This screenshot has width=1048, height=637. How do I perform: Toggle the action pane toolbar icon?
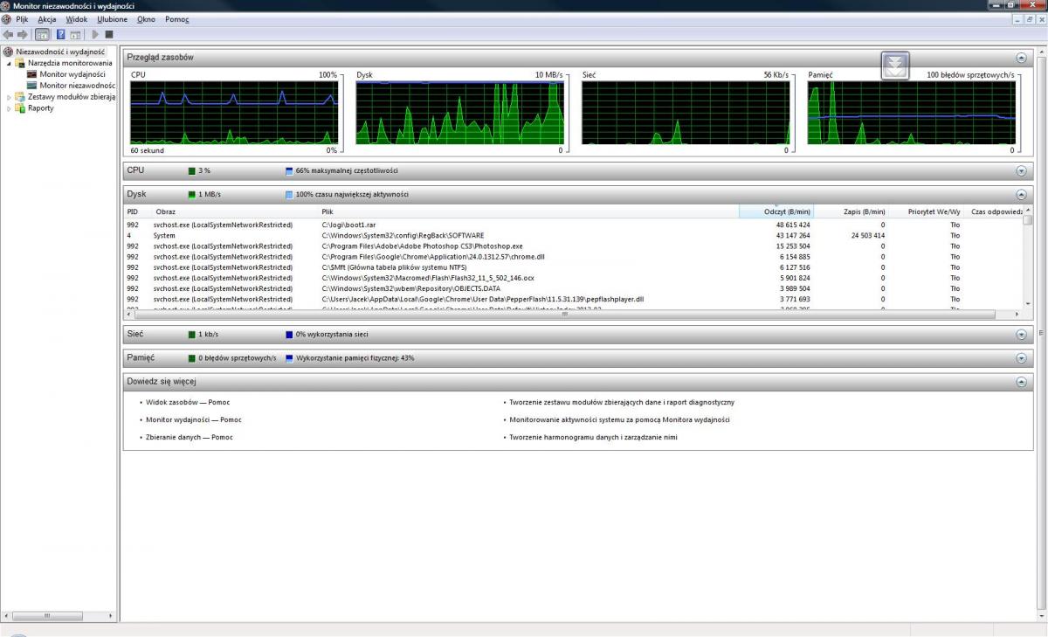point(75,34)
